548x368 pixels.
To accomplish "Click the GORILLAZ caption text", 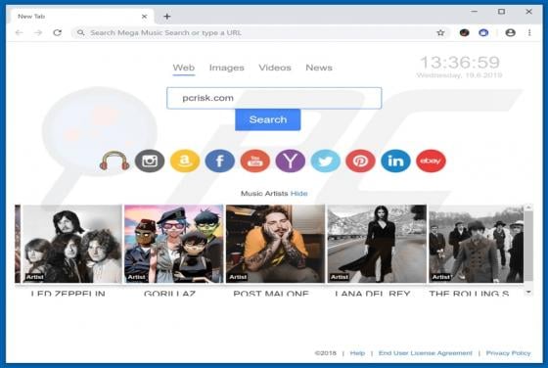I will (170, 294).
